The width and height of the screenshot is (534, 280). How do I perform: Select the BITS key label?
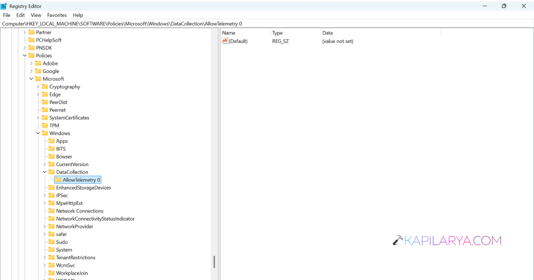(x=61, y=149)
